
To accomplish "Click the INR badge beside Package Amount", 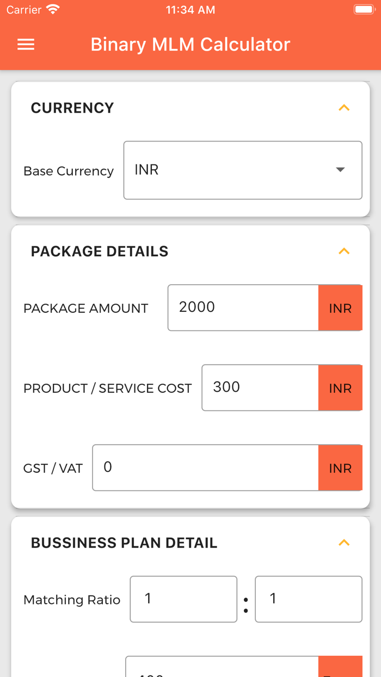I will pos(340,307).
